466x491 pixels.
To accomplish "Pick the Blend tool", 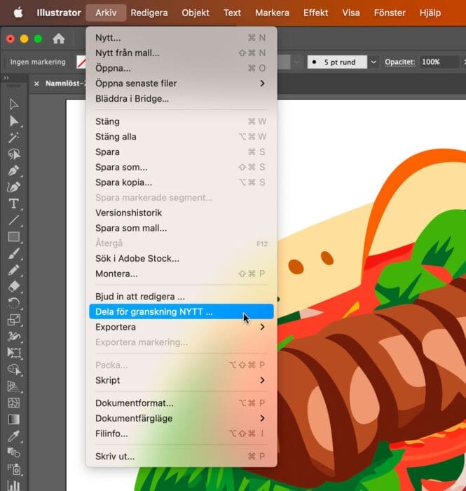I will (14, 452).
